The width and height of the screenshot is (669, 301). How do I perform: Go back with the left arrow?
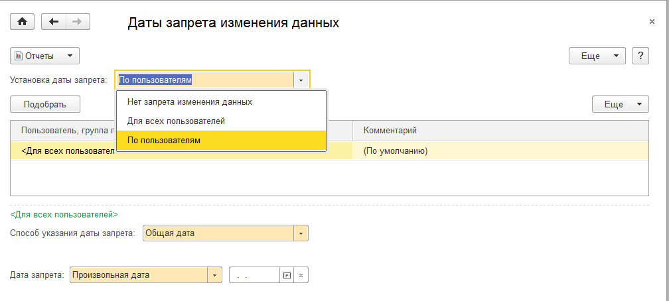coord(54,22)
